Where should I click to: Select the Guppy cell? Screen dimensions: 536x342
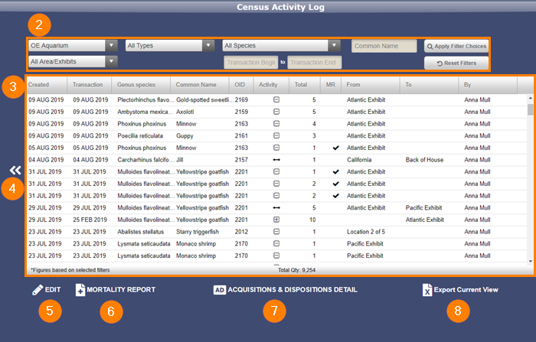coord(185,135)
